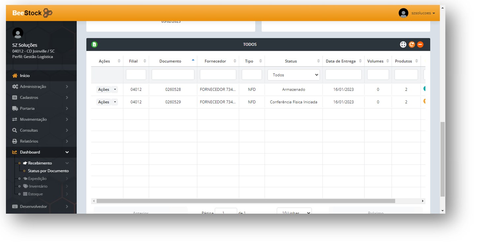This screenshot has width=477, height=242.
Task: Expand the Administração menu
Action: tap(33, 86)
